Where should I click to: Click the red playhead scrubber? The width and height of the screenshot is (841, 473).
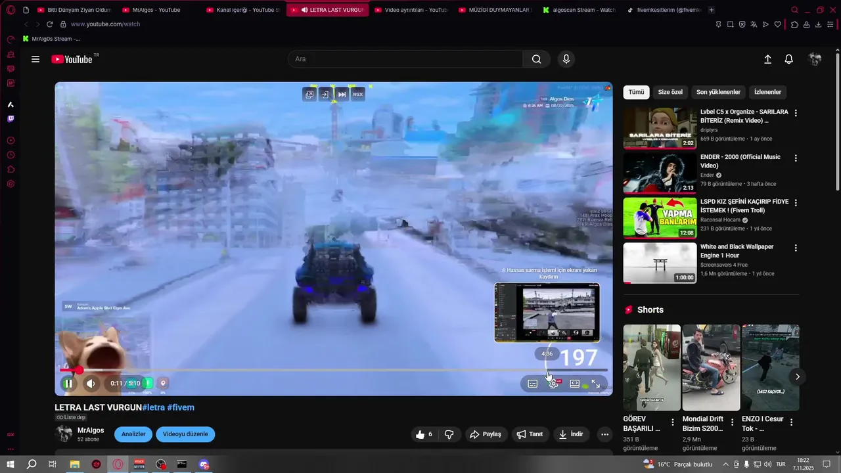point(79,370)
